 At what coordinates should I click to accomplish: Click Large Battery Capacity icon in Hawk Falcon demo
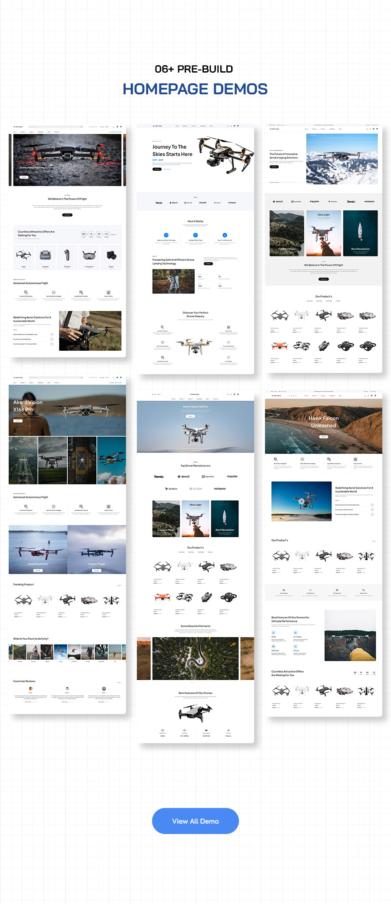[329, 459]
